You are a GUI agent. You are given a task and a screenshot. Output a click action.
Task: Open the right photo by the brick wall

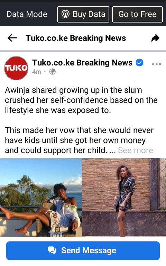(124, 198)
